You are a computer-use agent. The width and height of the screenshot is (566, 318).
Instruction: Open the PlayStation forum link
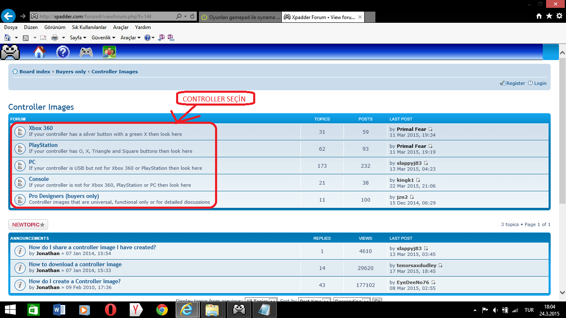pos(43,145)
